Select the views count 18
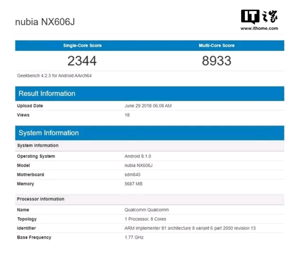Screen dimensions: 301x254 (x=127, y=115)
